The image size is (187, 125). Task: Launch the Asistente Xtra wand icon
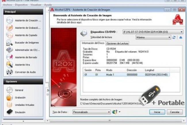pyautogui.click(x=9, y=65)
